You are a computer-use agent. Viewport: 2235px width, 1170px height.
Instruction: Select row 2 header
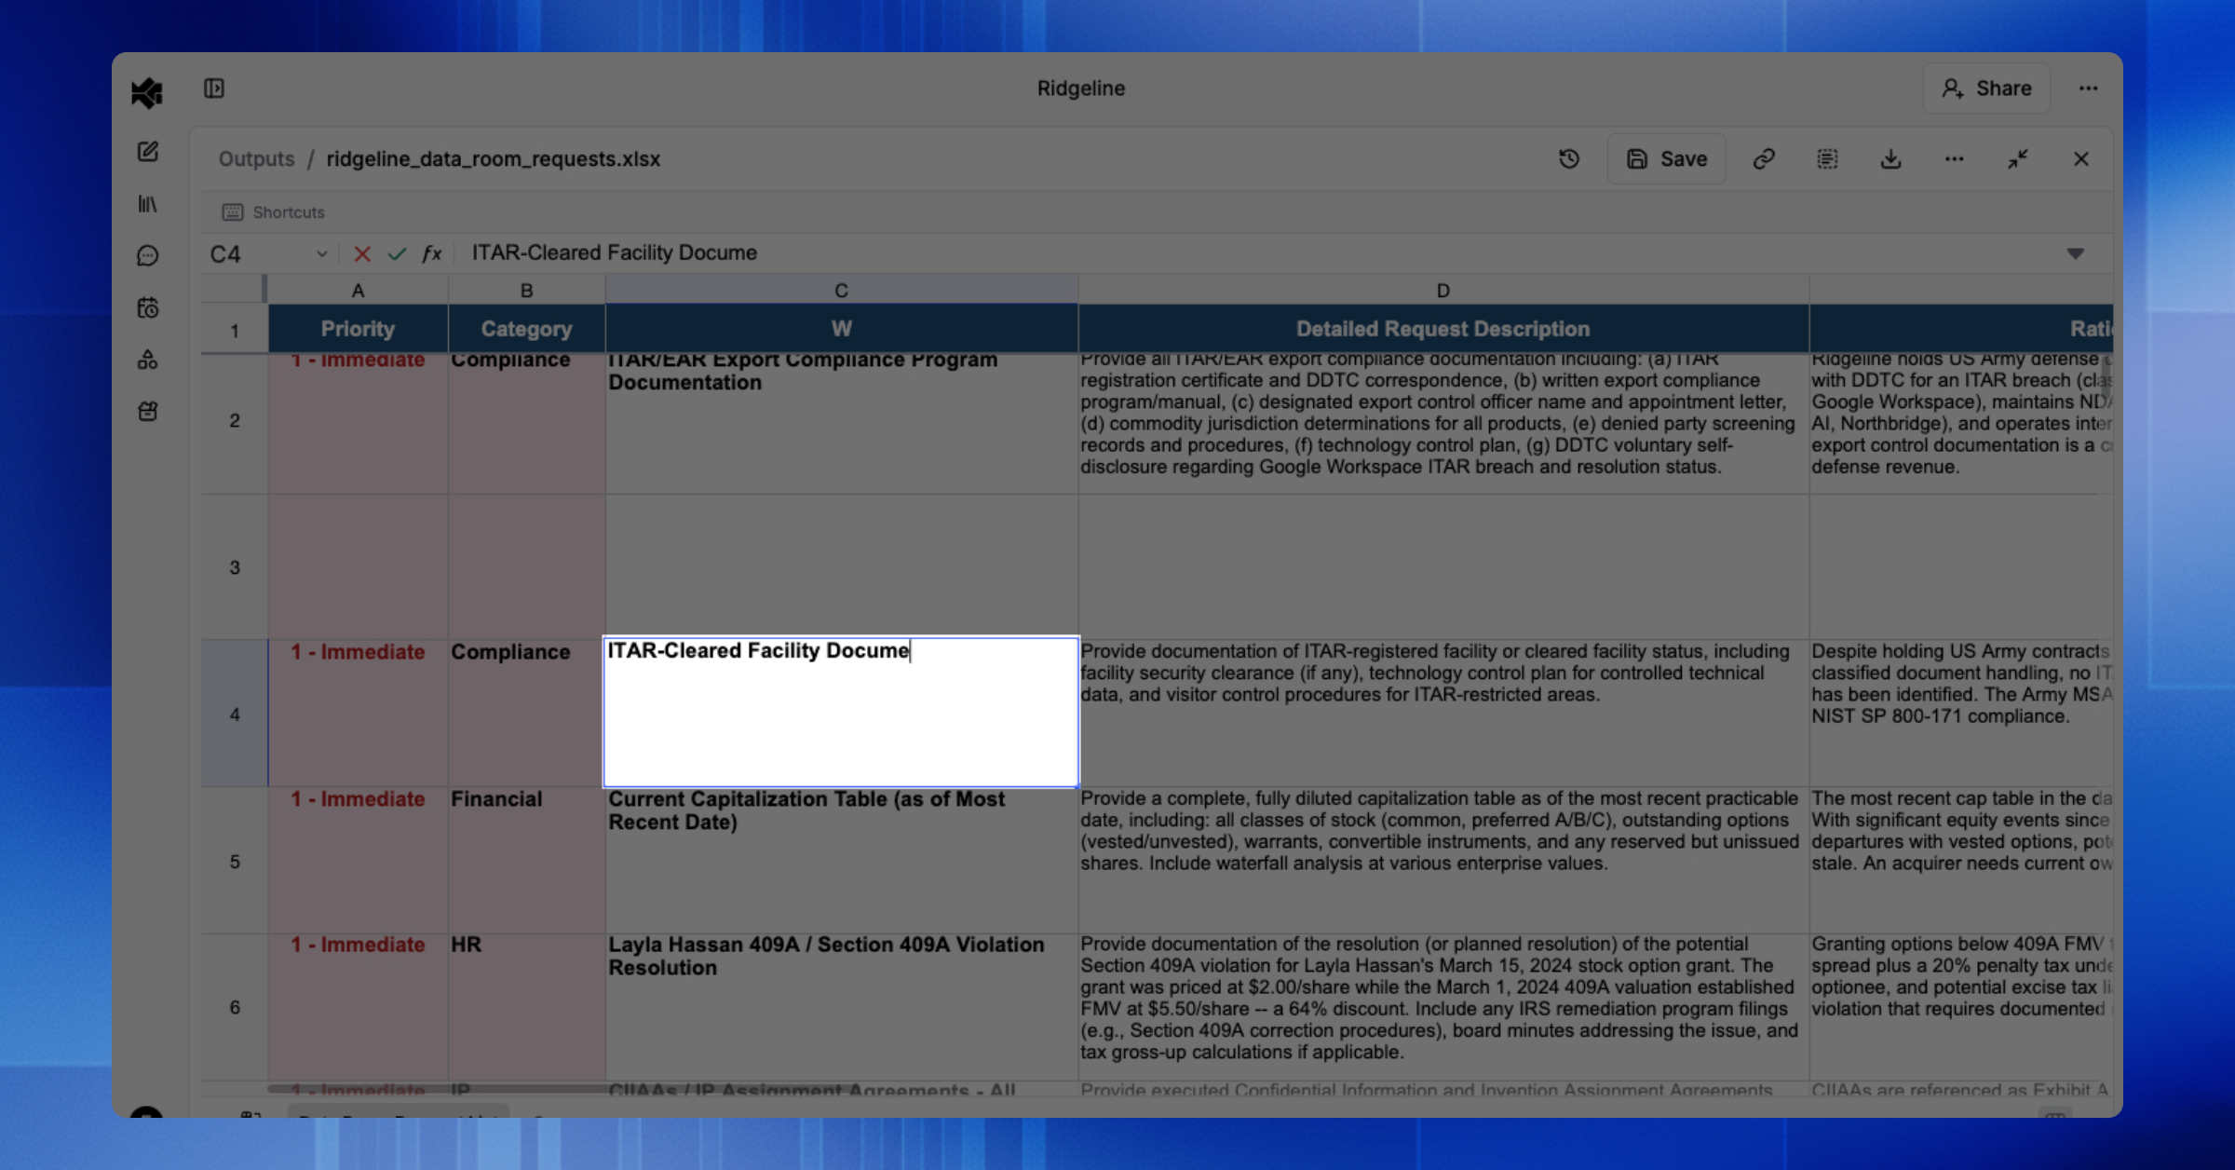coord(235,422)
